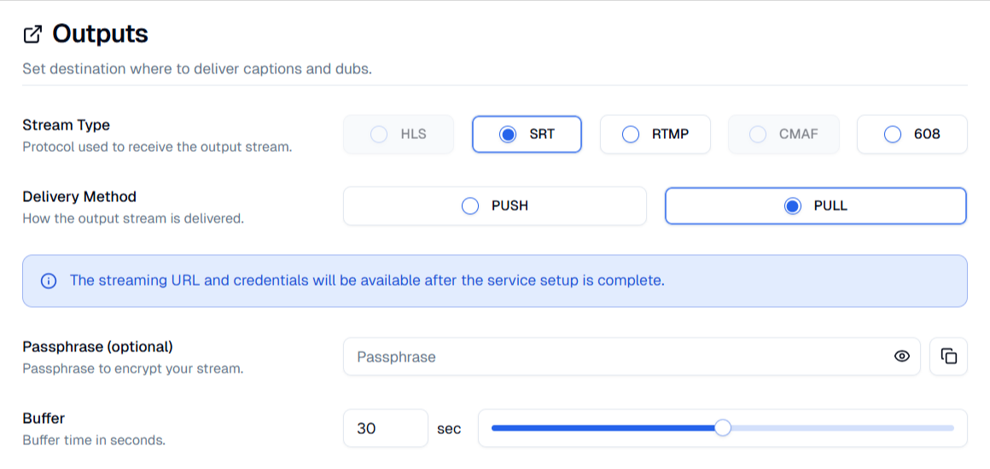Click the Outputs section heading
The height and width of the screenshot is (469, 990).
(x=100, y=34)
